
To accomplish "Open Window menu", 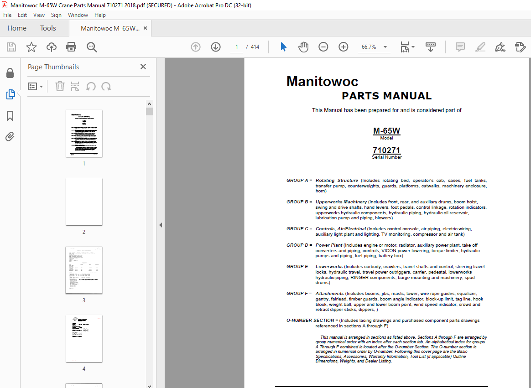I will pyautogui.click(x=78, y=15).
